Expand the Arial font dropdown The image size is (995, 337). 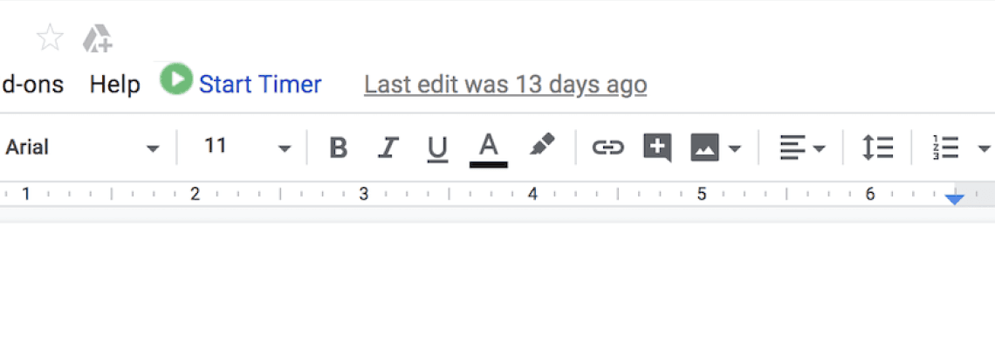pos(82,148)
